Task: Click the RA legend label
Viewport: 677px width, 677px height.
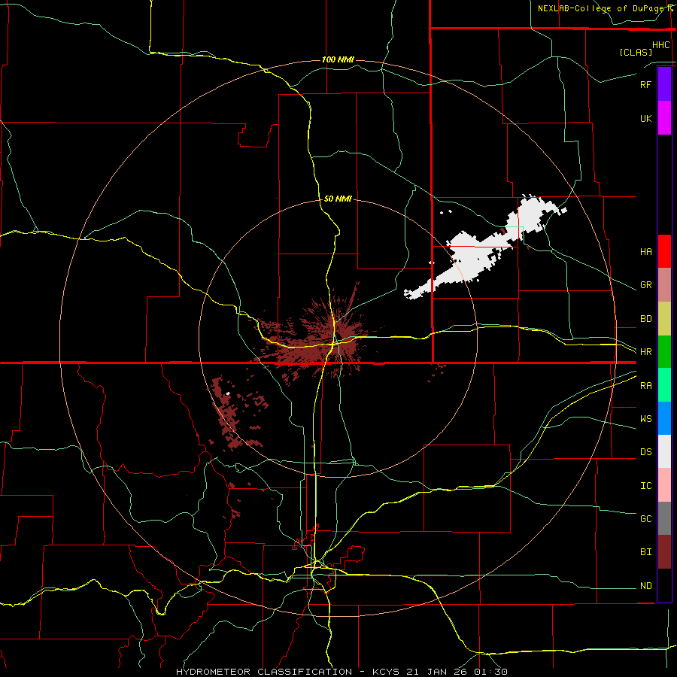Action: pos(645,386)
